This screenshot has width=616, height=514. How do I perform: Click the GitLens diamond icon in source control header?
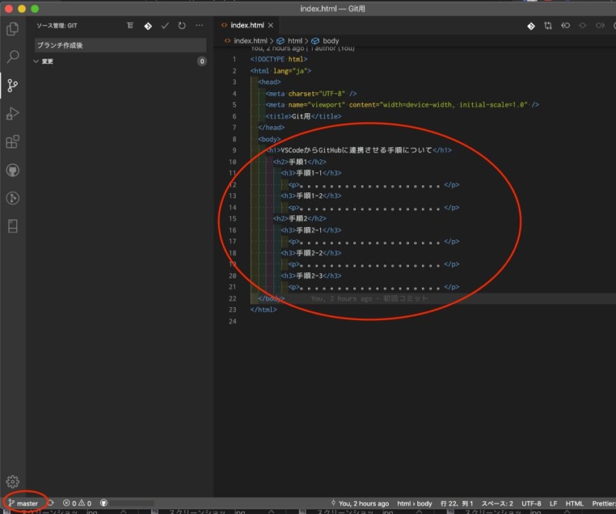click(x=148, y=26)
